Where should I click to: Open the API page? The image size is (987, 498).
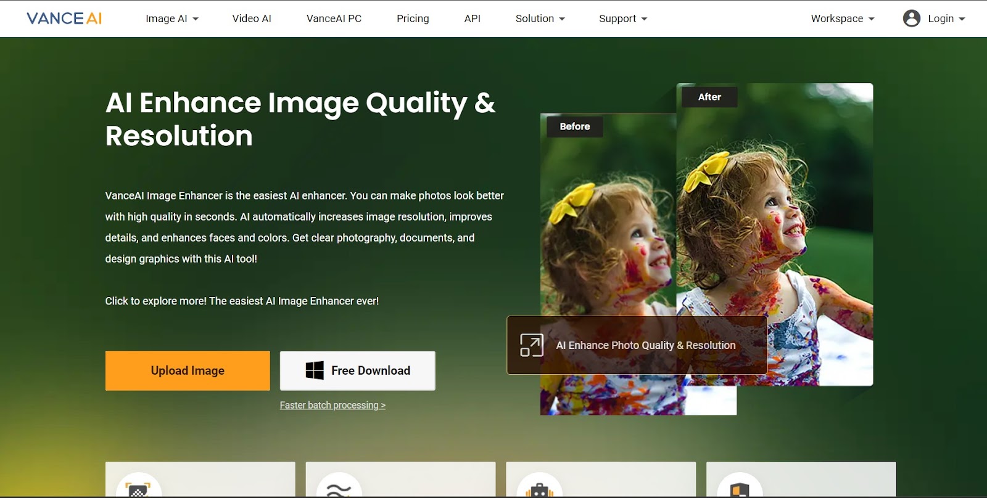tap(472, 18)
